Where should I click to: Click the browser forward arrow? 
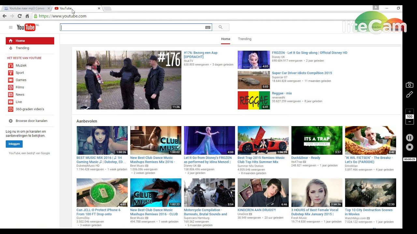coord(12,16)
